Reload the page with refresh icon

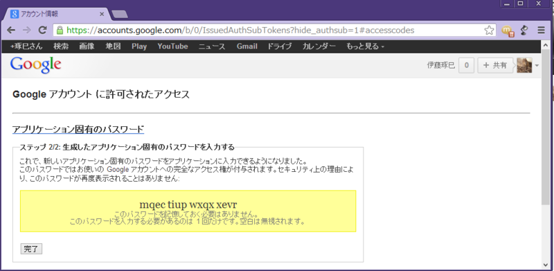click(42, 30)
